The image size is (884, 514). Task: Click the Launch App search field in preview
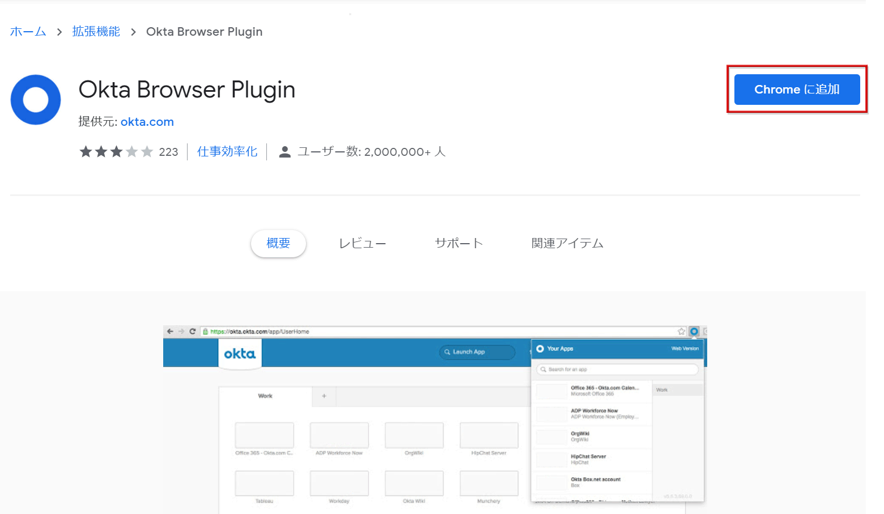point(477,352)
